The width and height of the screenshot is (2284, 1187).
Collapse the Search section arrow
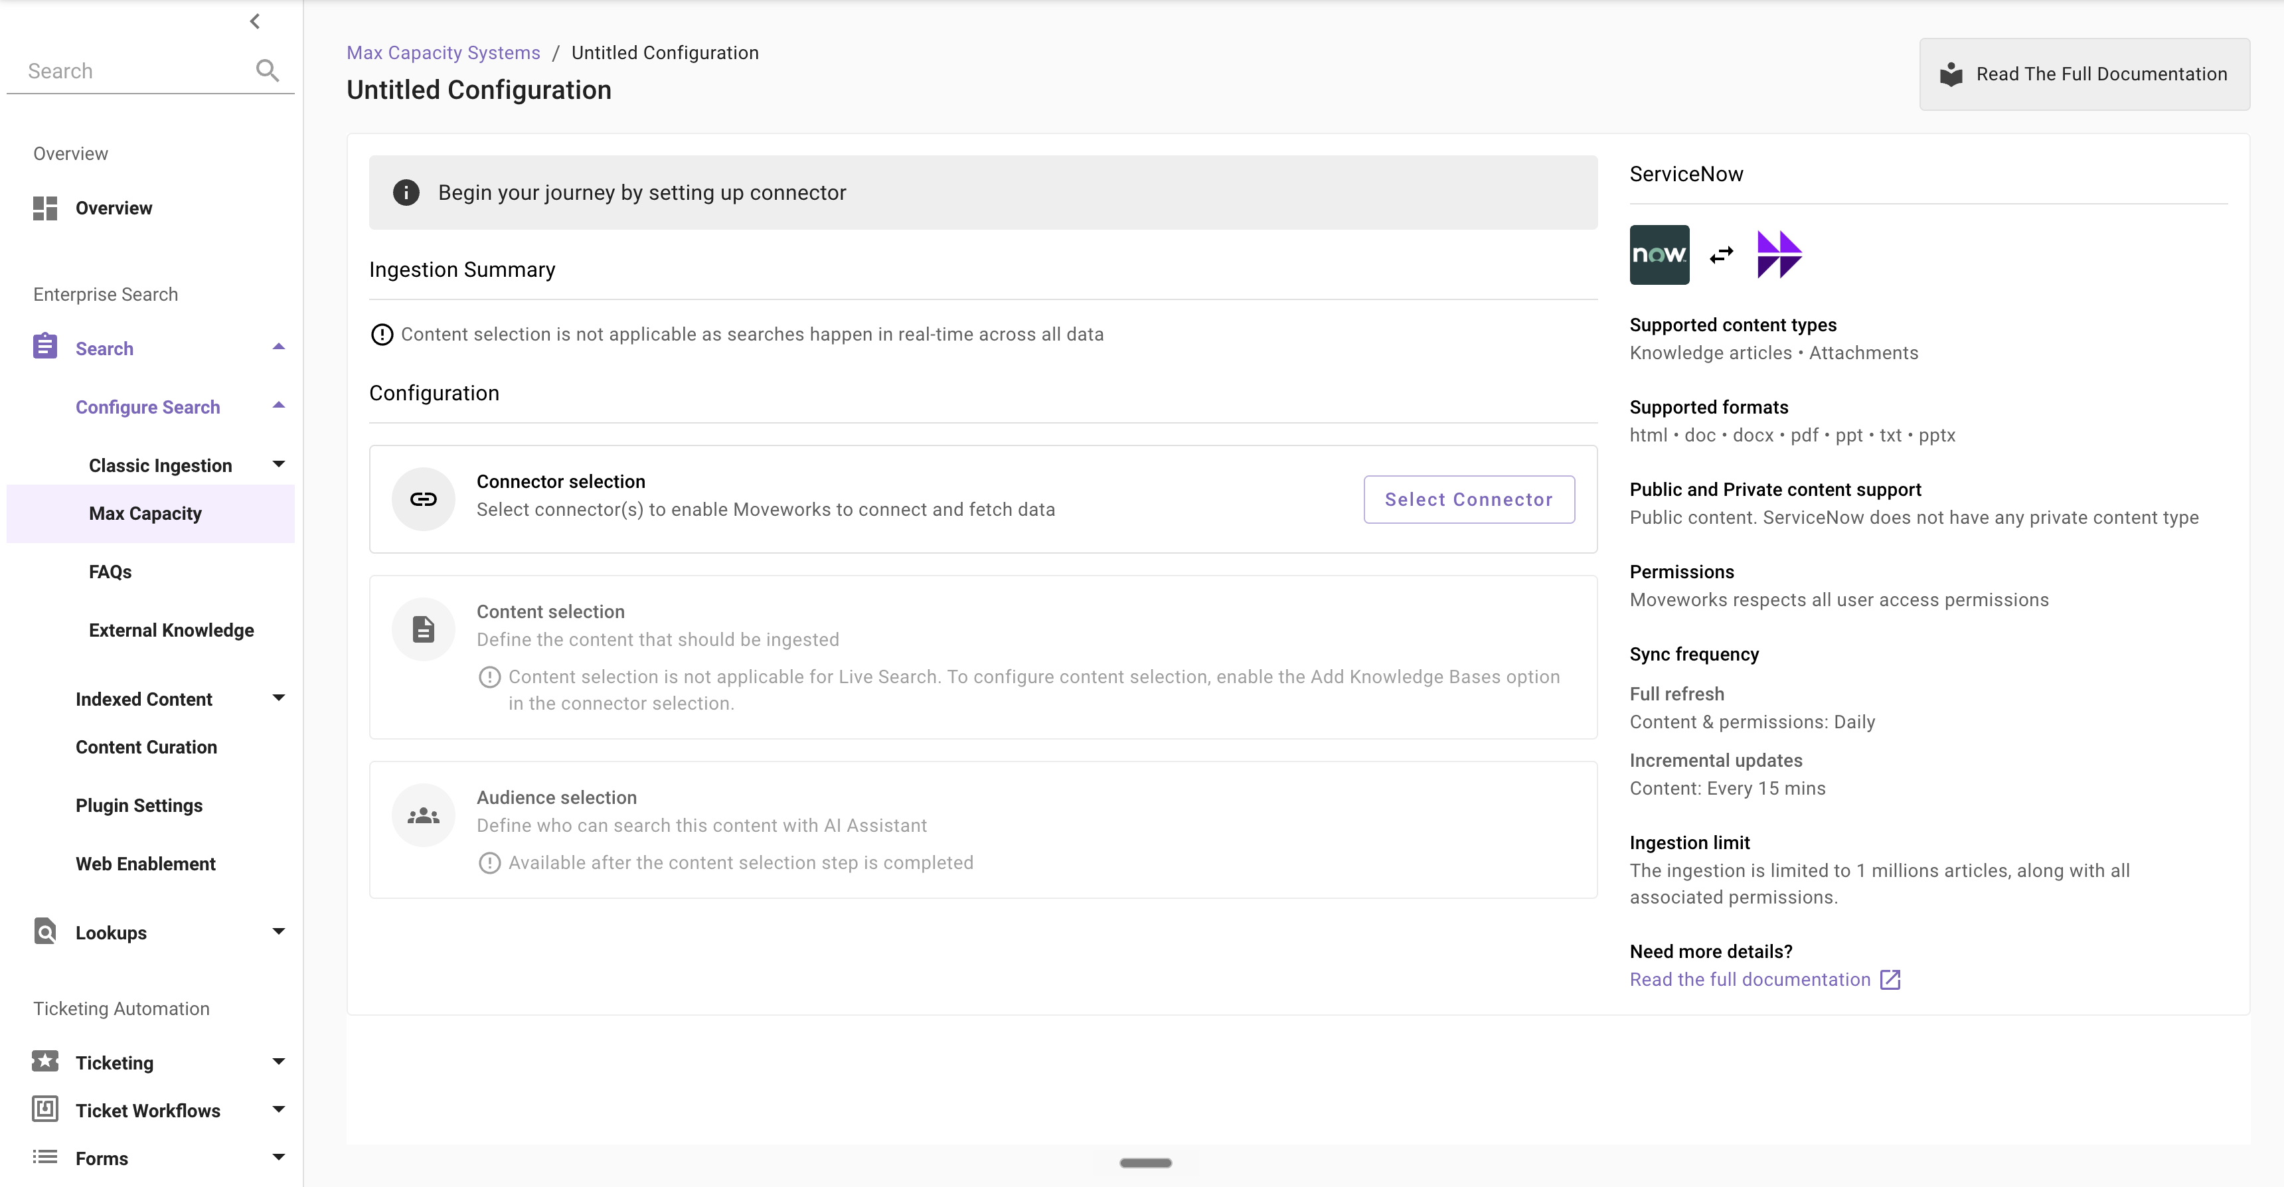(x=278, y=347)
